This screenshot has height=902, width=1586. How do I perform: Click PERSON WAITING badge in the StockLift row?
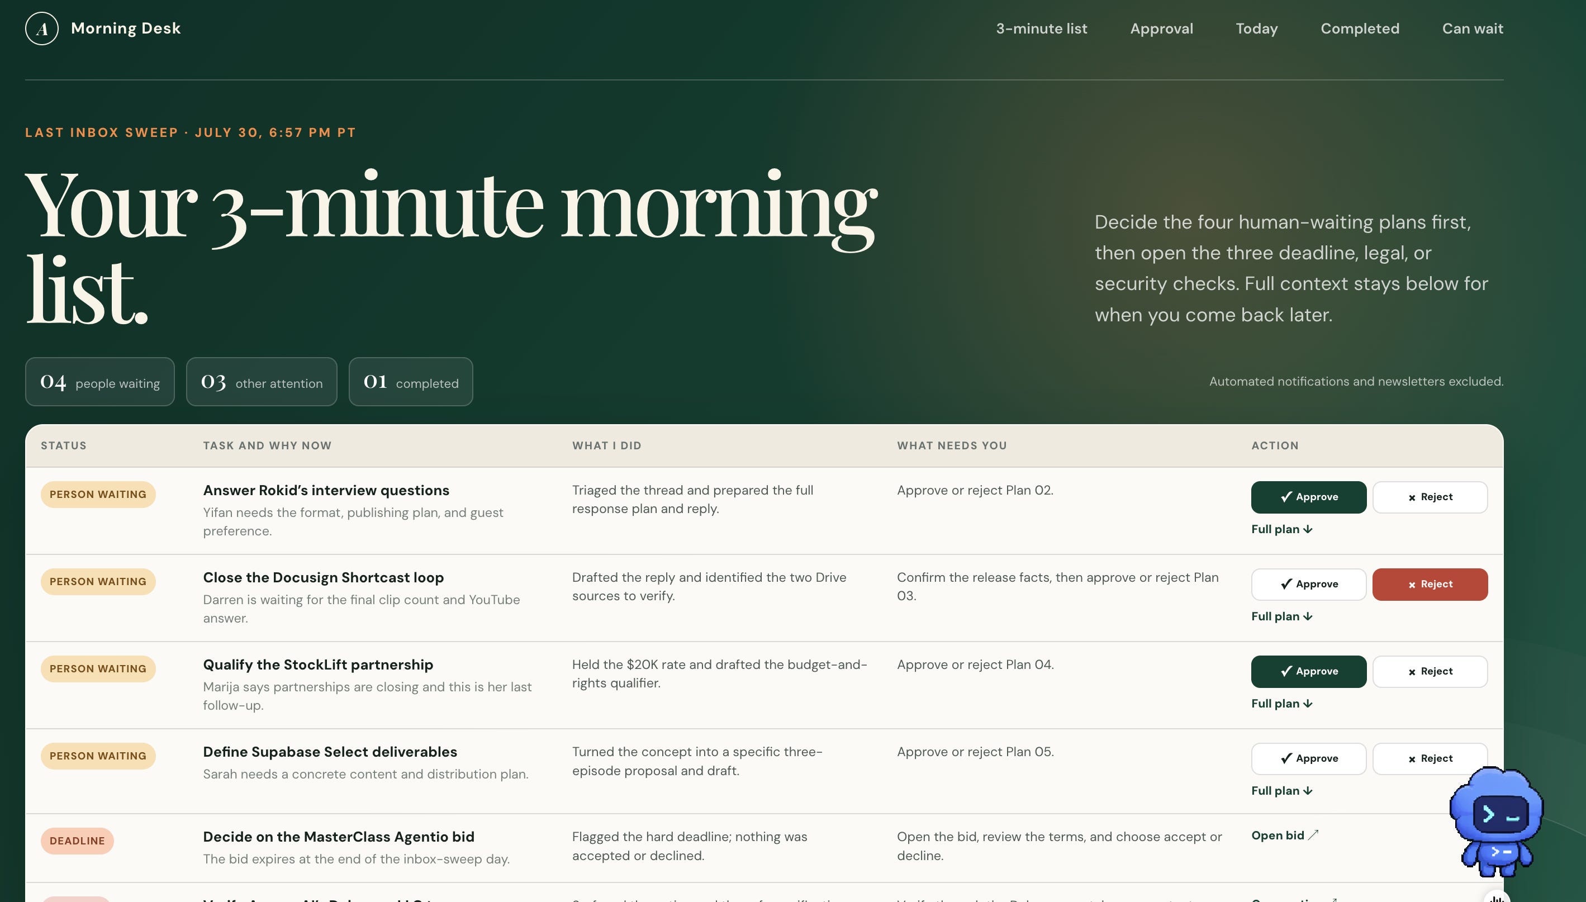[98, 669]
